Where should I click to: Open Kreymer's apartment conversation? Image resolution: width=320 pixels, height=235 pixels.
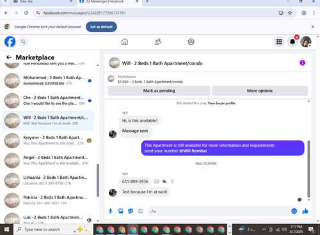[x=48, y=140]
